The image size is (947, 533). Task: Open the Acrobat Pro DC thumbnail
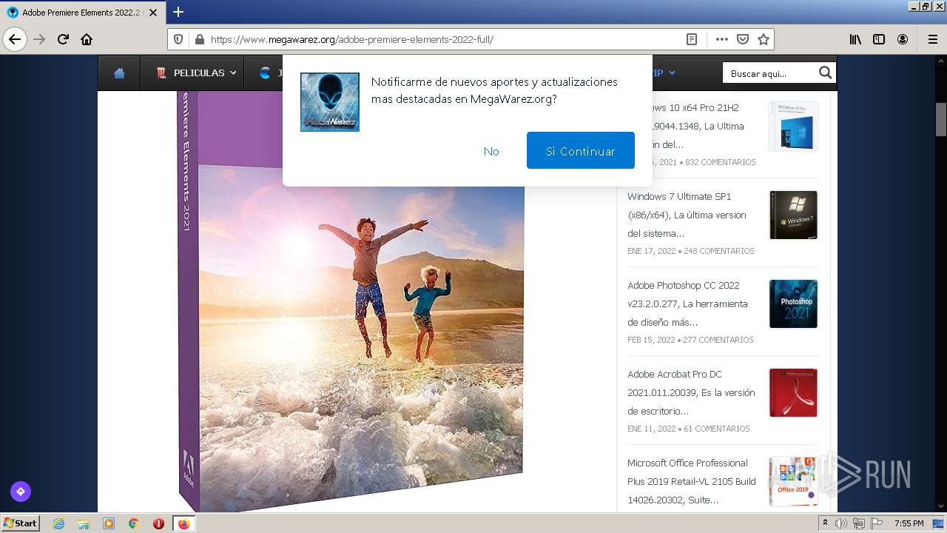pos(793,392)
